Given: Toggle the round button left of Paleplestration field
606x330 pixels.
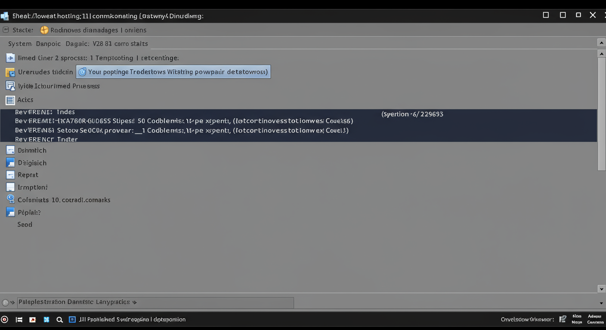Looking at the screenshot, I should click(x=6, y=302).
